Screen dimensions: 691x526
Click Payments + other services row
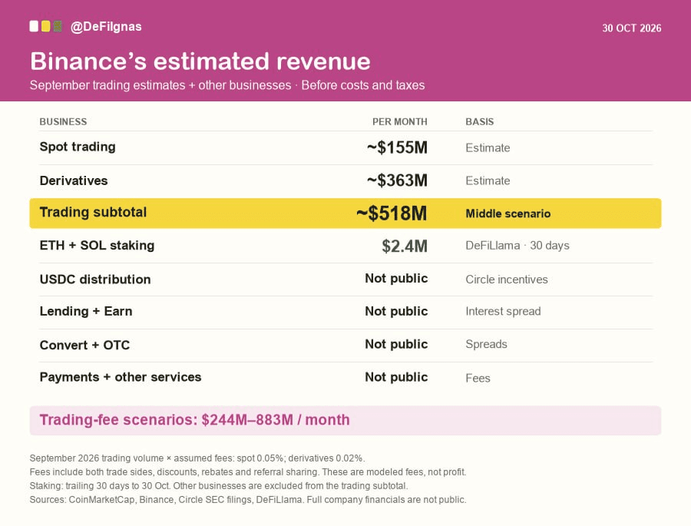coord(345,378)
